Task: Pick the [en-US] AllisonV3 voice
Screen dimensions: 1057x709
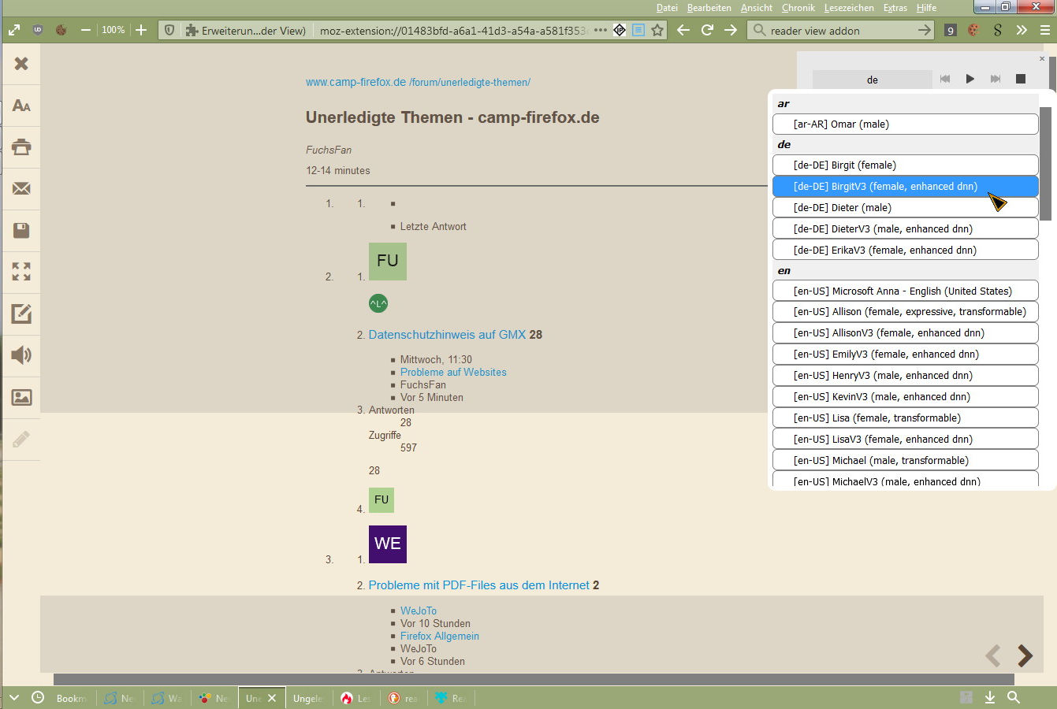Action: pos(905,332)
